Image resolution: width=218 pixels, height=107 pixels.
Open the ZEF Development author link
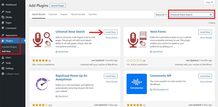point(160,90)
